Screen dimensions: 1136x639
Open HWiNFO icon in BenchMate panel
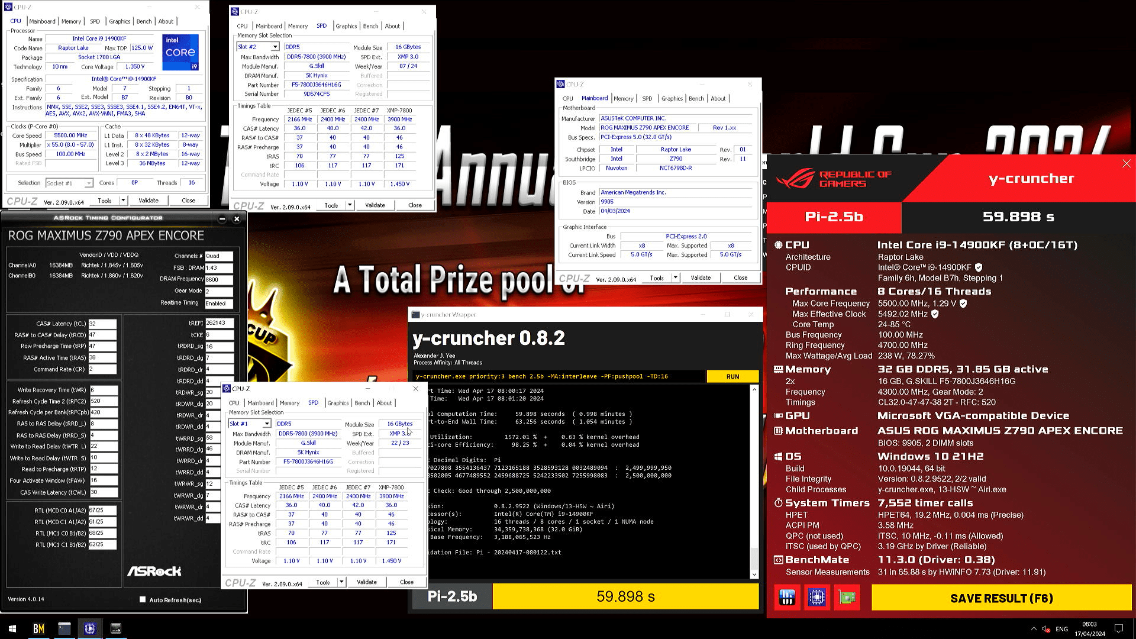(x=787, y=598)
